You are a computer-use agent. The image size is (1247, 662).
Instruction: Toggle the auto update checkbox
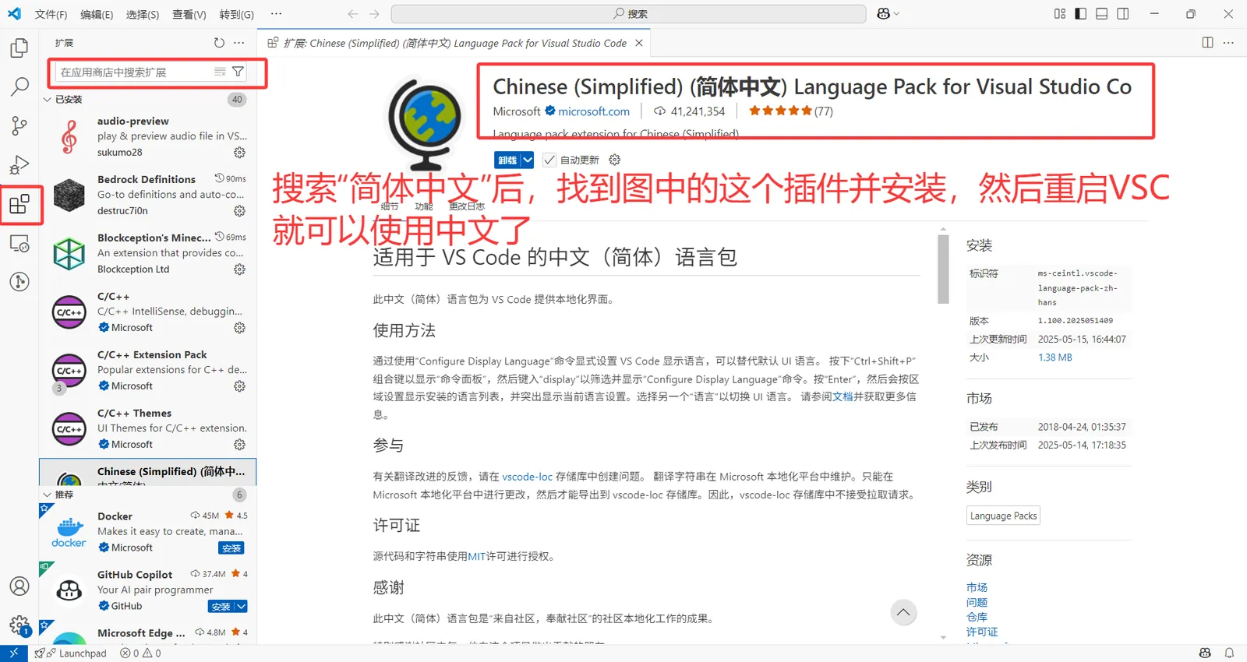[549, 160]
